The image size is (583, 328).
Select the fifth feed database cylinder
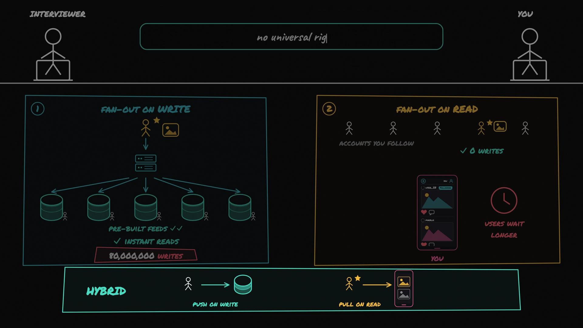(x=240, y=207)
